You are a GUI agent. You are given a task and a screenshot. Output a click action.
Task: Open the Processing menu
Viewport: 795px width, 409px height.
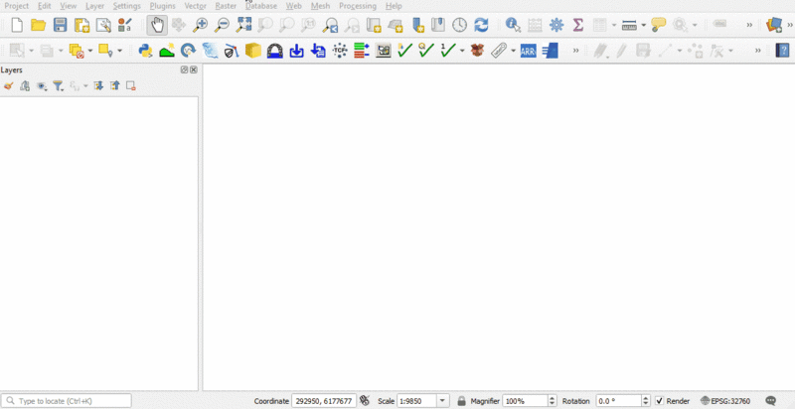357,6
